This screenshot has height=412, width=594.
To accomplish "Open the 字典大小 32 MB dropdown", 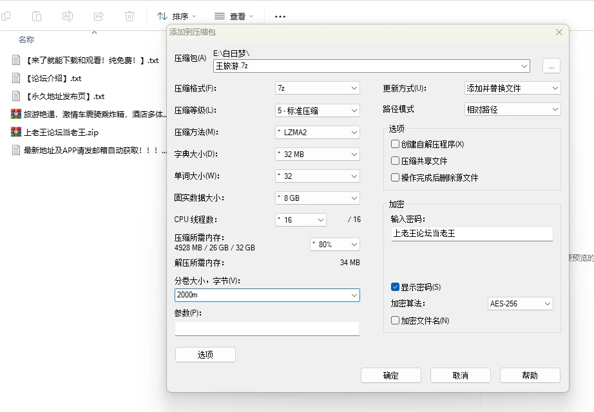I will coord(318,154).
